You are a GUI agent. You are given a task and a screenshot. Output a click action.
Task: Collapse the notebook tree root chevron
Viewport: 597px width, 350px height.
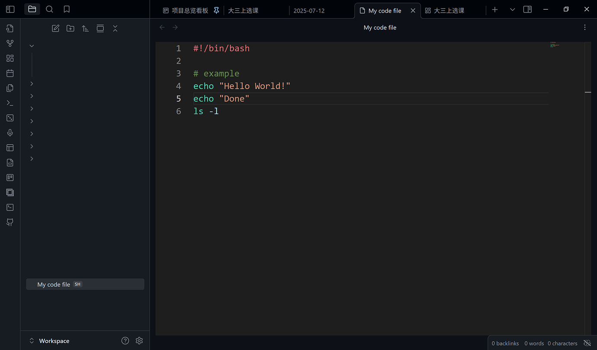pos(31,45)
